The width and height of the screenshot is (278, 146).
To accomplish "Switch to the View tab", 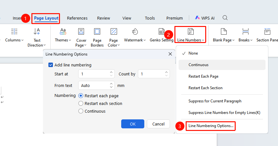I will click(x=127, y=18).
